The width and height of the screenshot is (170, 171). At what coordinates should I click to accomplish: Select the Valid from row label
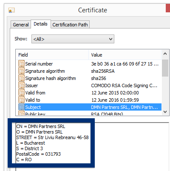(35, 93)
